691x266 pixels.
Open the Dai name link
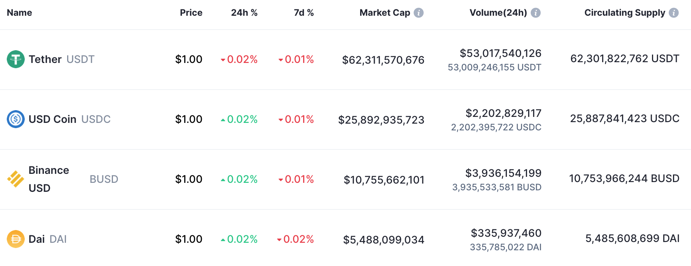[37, 239]
